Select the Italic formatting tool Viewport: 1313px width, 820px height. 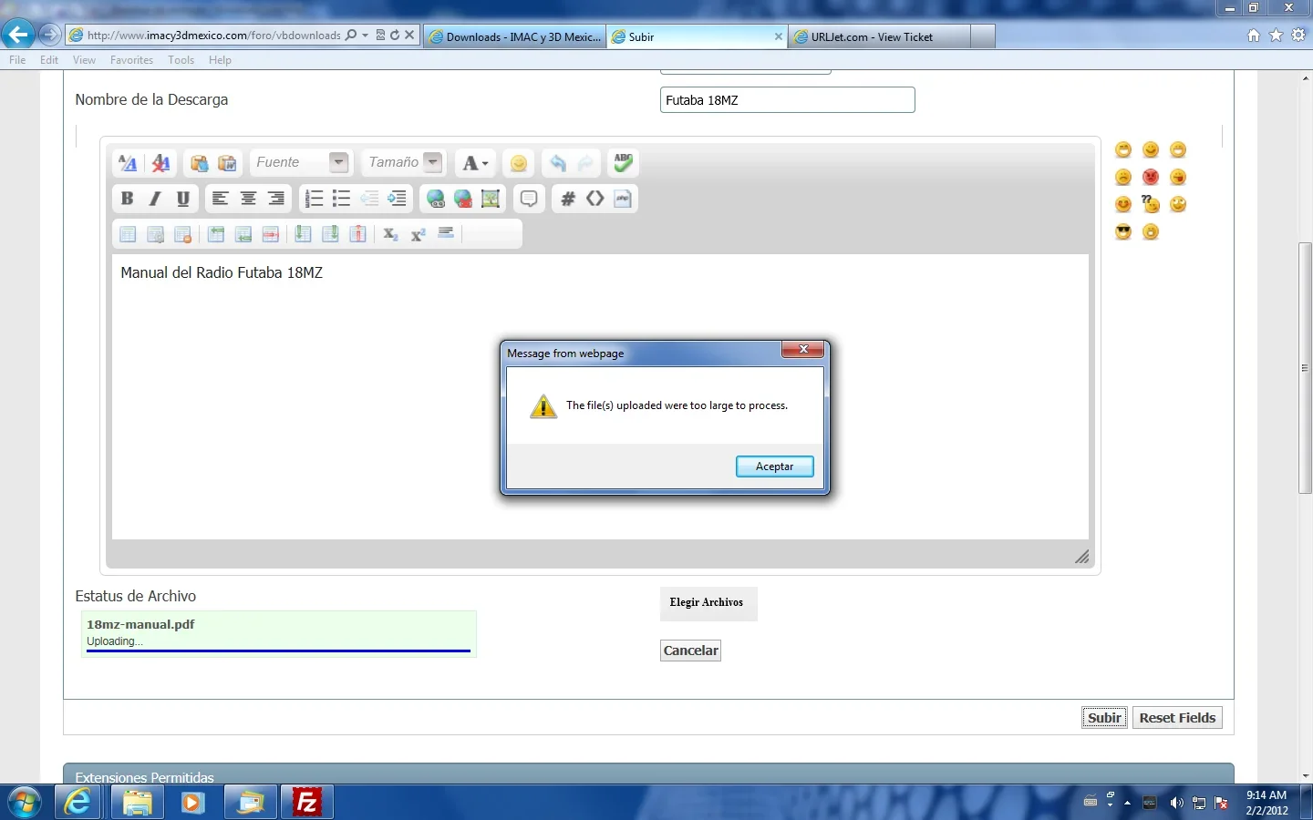(155, 199)
